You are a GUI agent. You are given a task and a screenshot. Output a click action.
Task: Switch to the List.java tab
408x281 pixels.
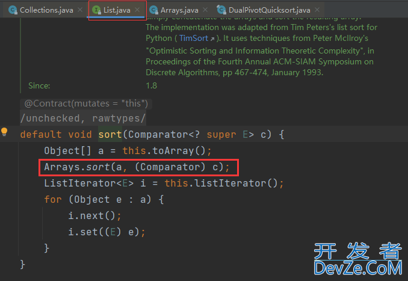pyautogui.click(x=117, y=10)
